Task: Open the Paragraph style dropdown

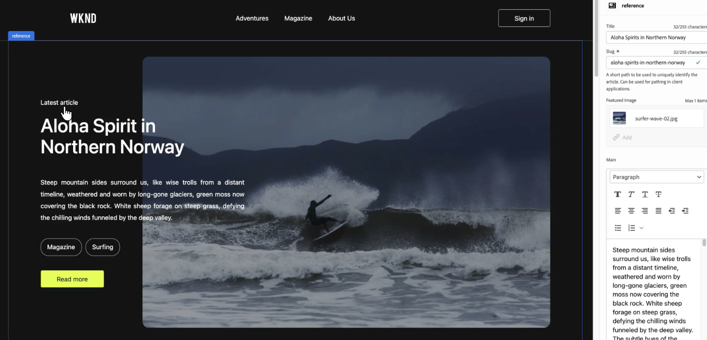Action: (x=656, y=177)
